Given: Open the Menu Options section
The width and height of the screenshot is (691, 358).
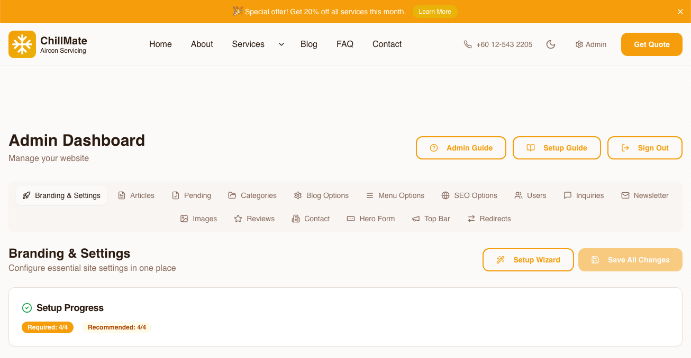Looking at the screenshot, I should 395,195.
